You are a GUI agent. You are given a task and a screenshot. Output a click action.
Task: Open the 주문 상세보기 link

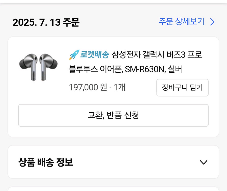click(x=181, y=22)
